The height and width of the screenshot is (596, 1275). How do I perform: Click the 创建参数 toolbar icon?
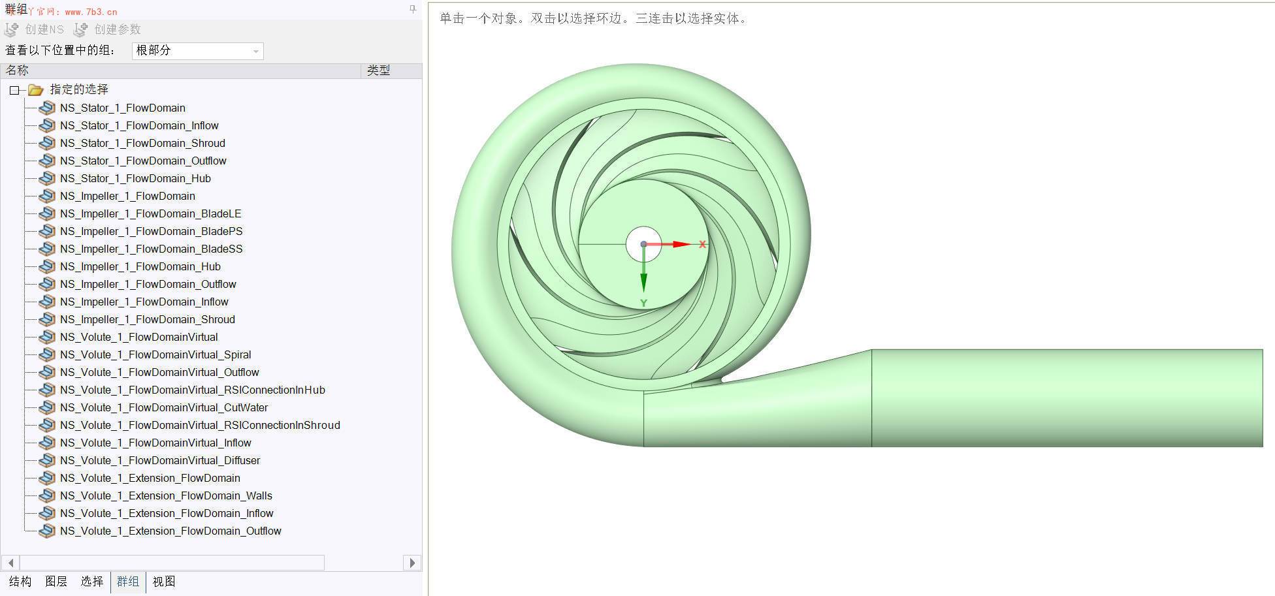tap(80, 29)
